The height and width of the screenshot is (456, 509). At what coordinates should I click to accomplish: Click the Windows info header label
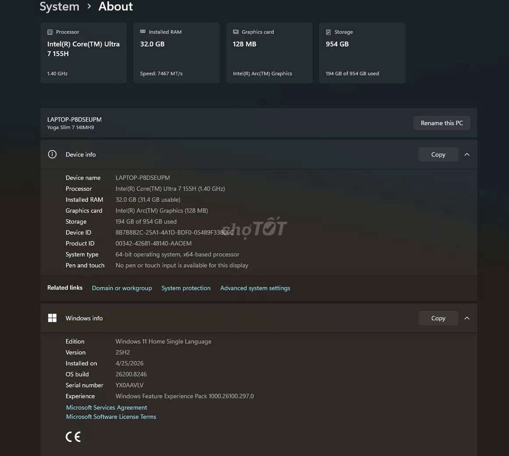coord(84,318)
